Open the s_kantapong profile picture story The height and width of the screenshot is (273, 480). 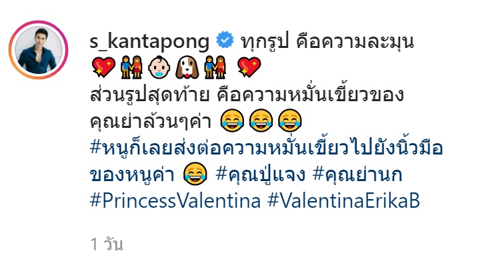(38, 50)
